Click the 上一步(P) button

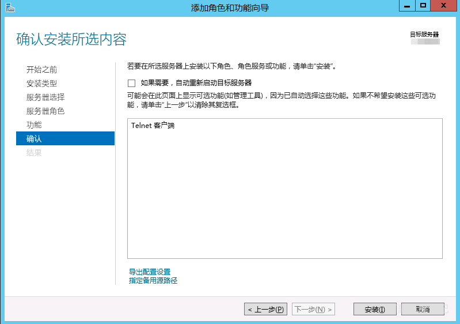click(x=265, y=309)
